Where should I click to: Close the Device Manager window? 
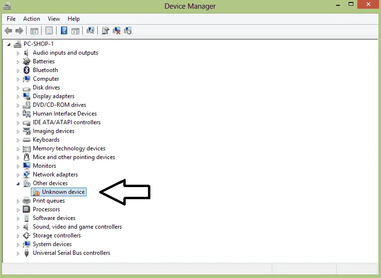368,4
